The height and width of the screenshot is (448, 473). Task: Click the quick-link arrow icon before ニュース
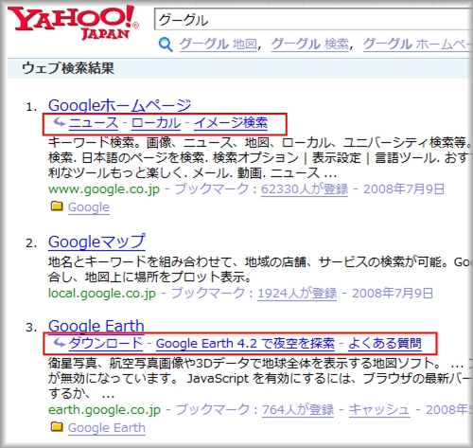click(x=59, y=122)
